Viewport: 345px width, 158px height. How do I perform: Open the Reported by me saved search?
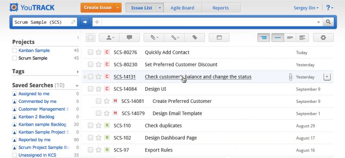(34, 140)
